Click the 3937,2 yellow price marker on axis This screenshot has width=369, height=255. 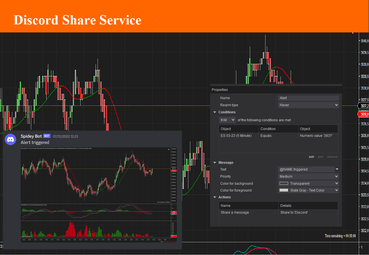(x=364, y=106)
